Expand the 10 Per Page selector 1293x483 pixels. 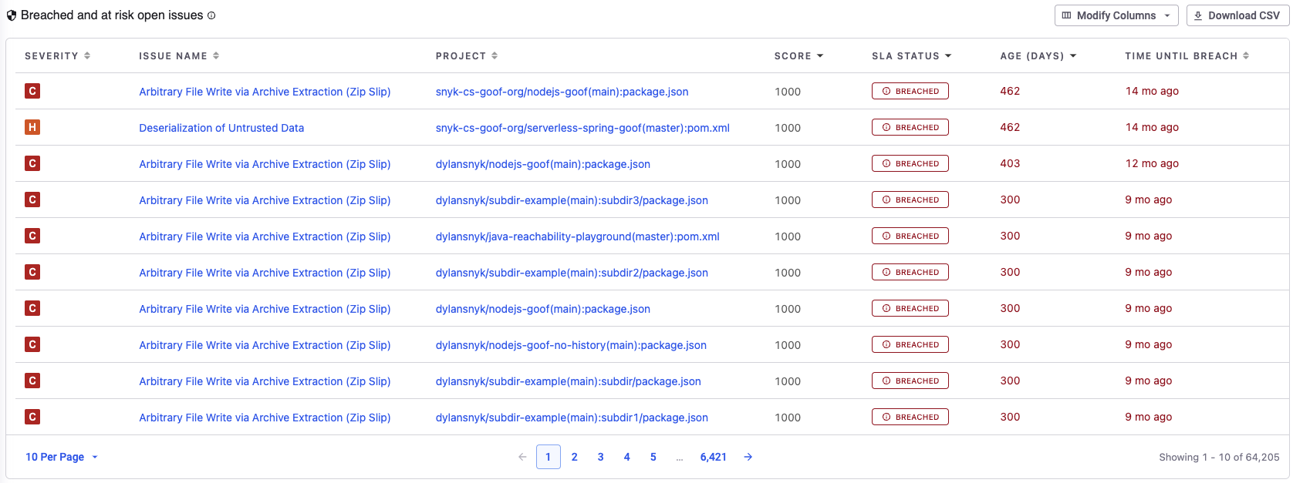(62, 457)
